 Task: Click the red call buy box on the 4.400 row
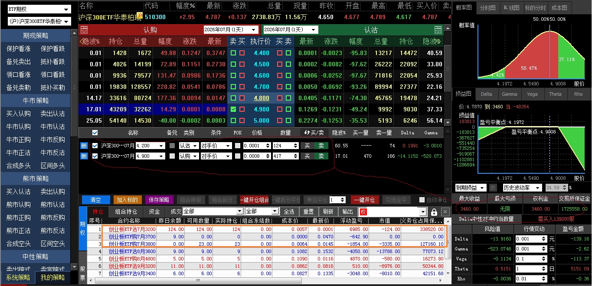[242, 53]
